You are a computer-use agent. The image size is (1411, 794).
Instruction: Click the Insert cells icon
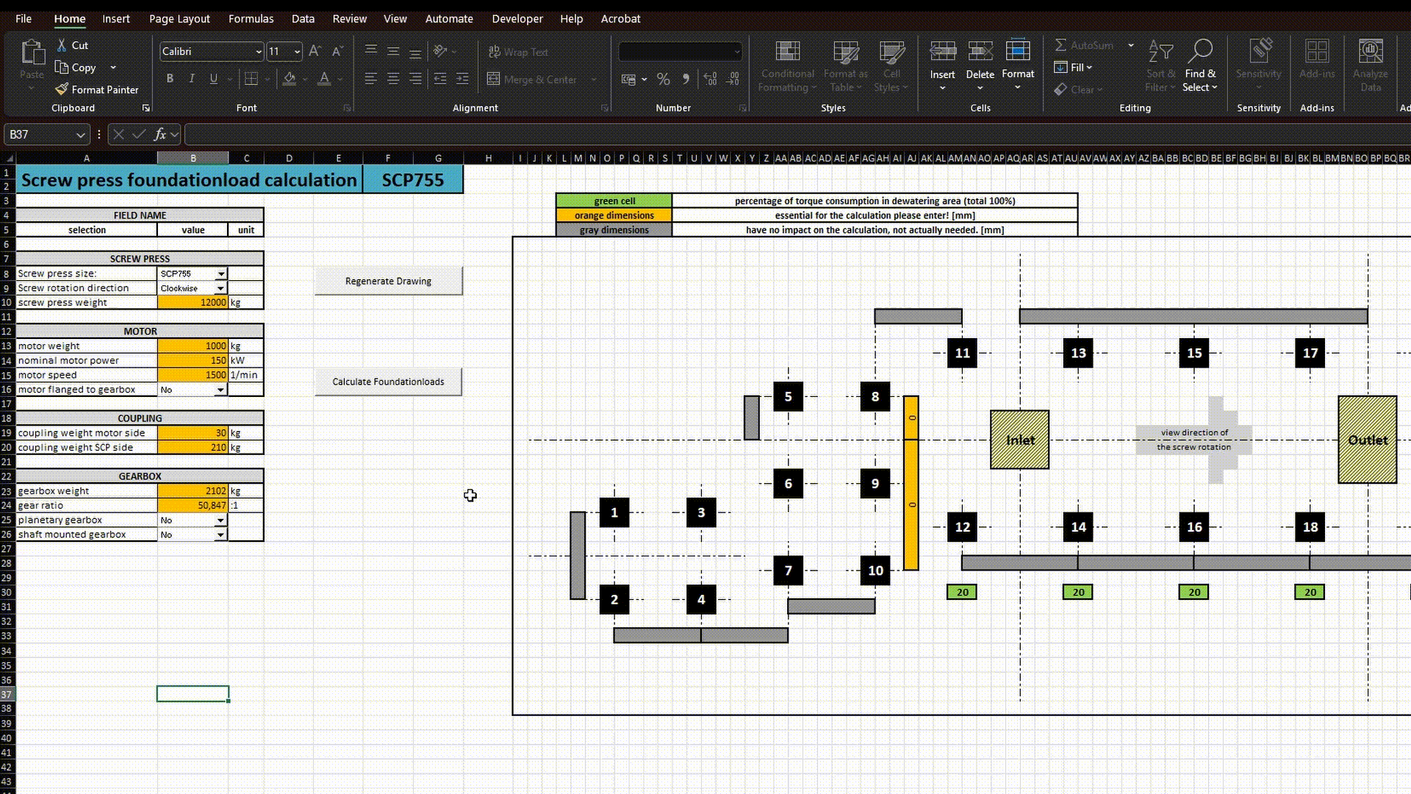point(942,51)
